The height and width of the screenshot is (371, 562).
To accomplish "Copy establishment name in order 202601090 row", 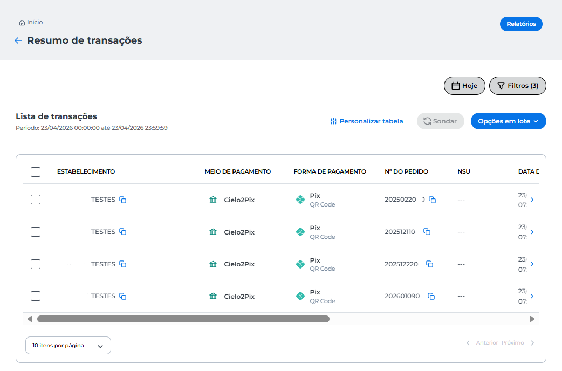I will [122, 296].
